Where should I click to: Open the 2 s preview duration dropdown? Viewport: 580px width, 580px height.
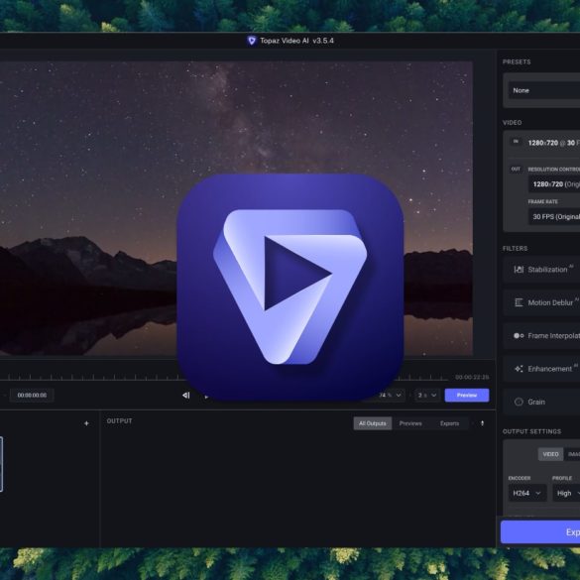pyautogui.click(x=427, y=395)
